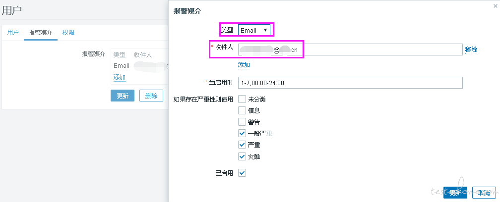
Task: Toggle the 已启用 checkbox
Action: point(242,173)
